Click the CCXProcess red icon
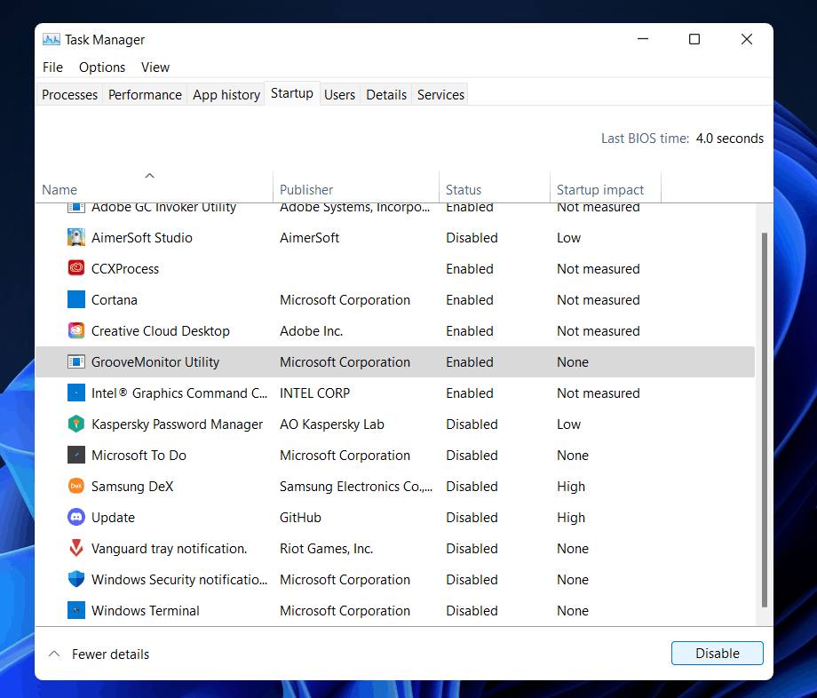 76,269
